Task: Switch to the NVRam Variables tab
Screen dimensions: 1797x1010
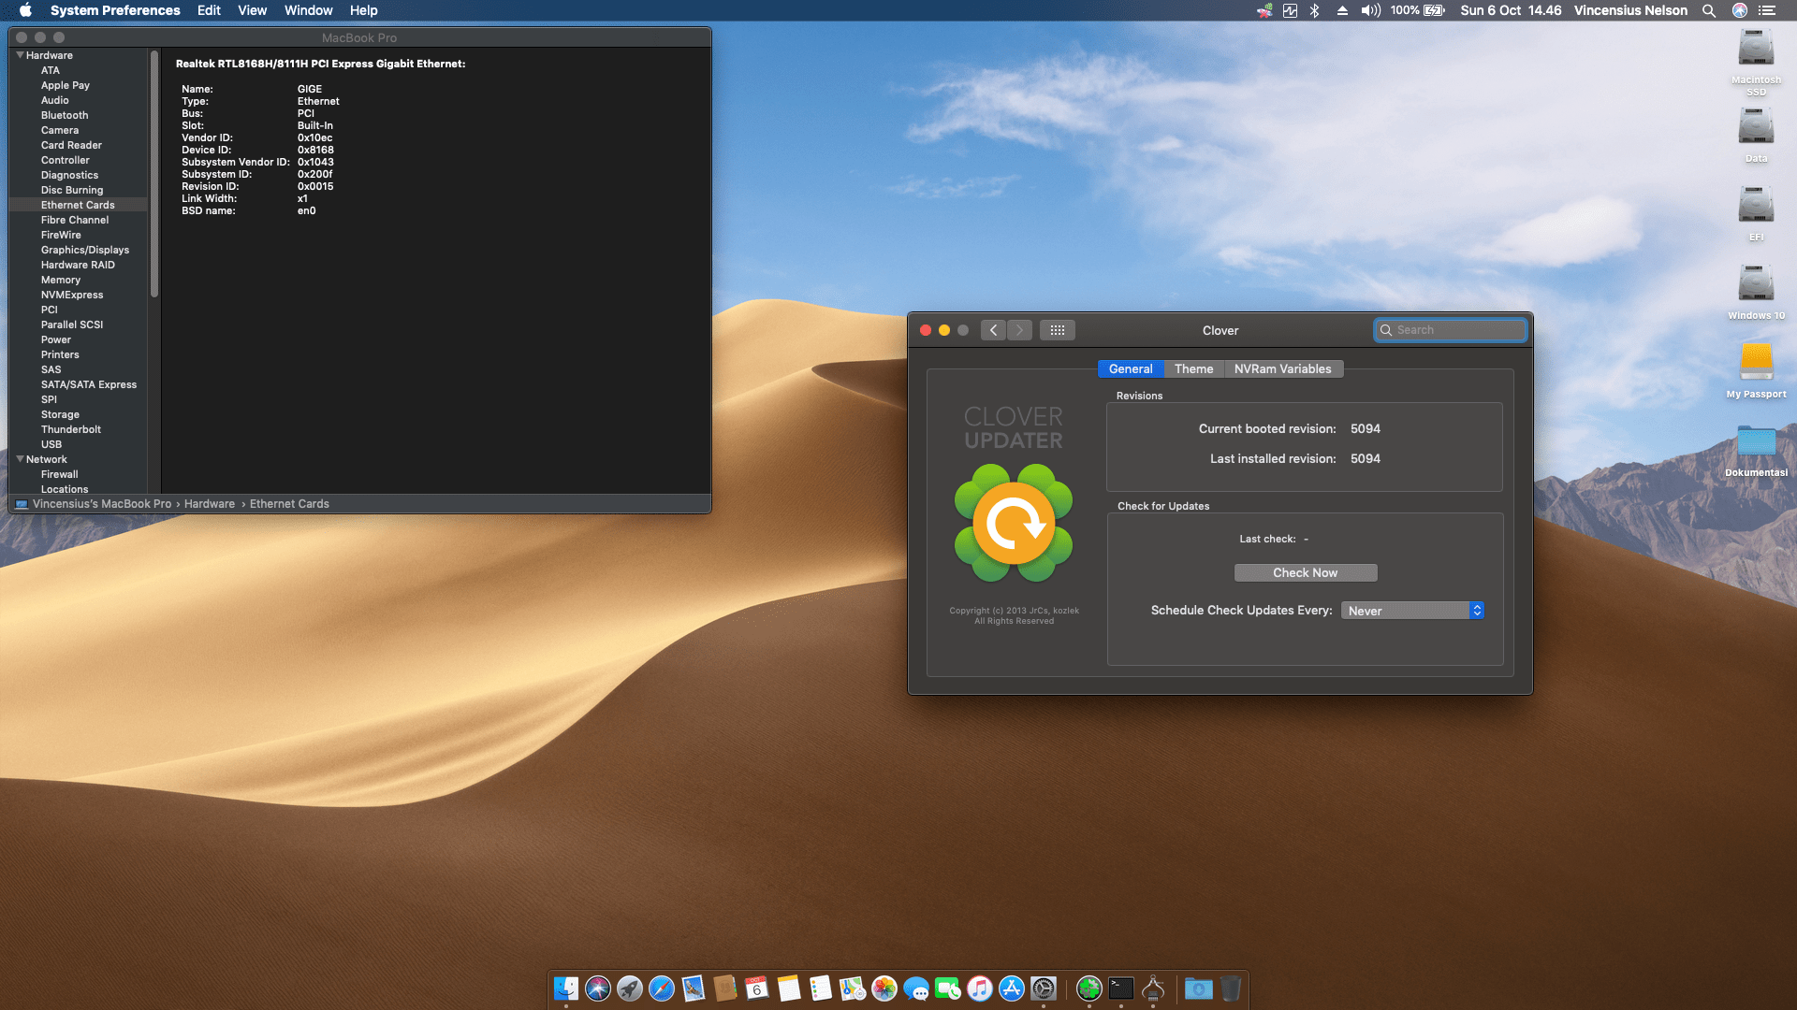Action: (1283, 368)
